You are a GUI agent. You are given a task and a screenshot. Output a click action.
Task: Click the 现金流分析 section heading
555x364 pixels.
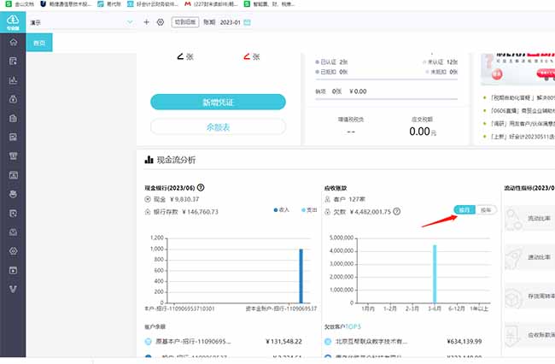176,160
